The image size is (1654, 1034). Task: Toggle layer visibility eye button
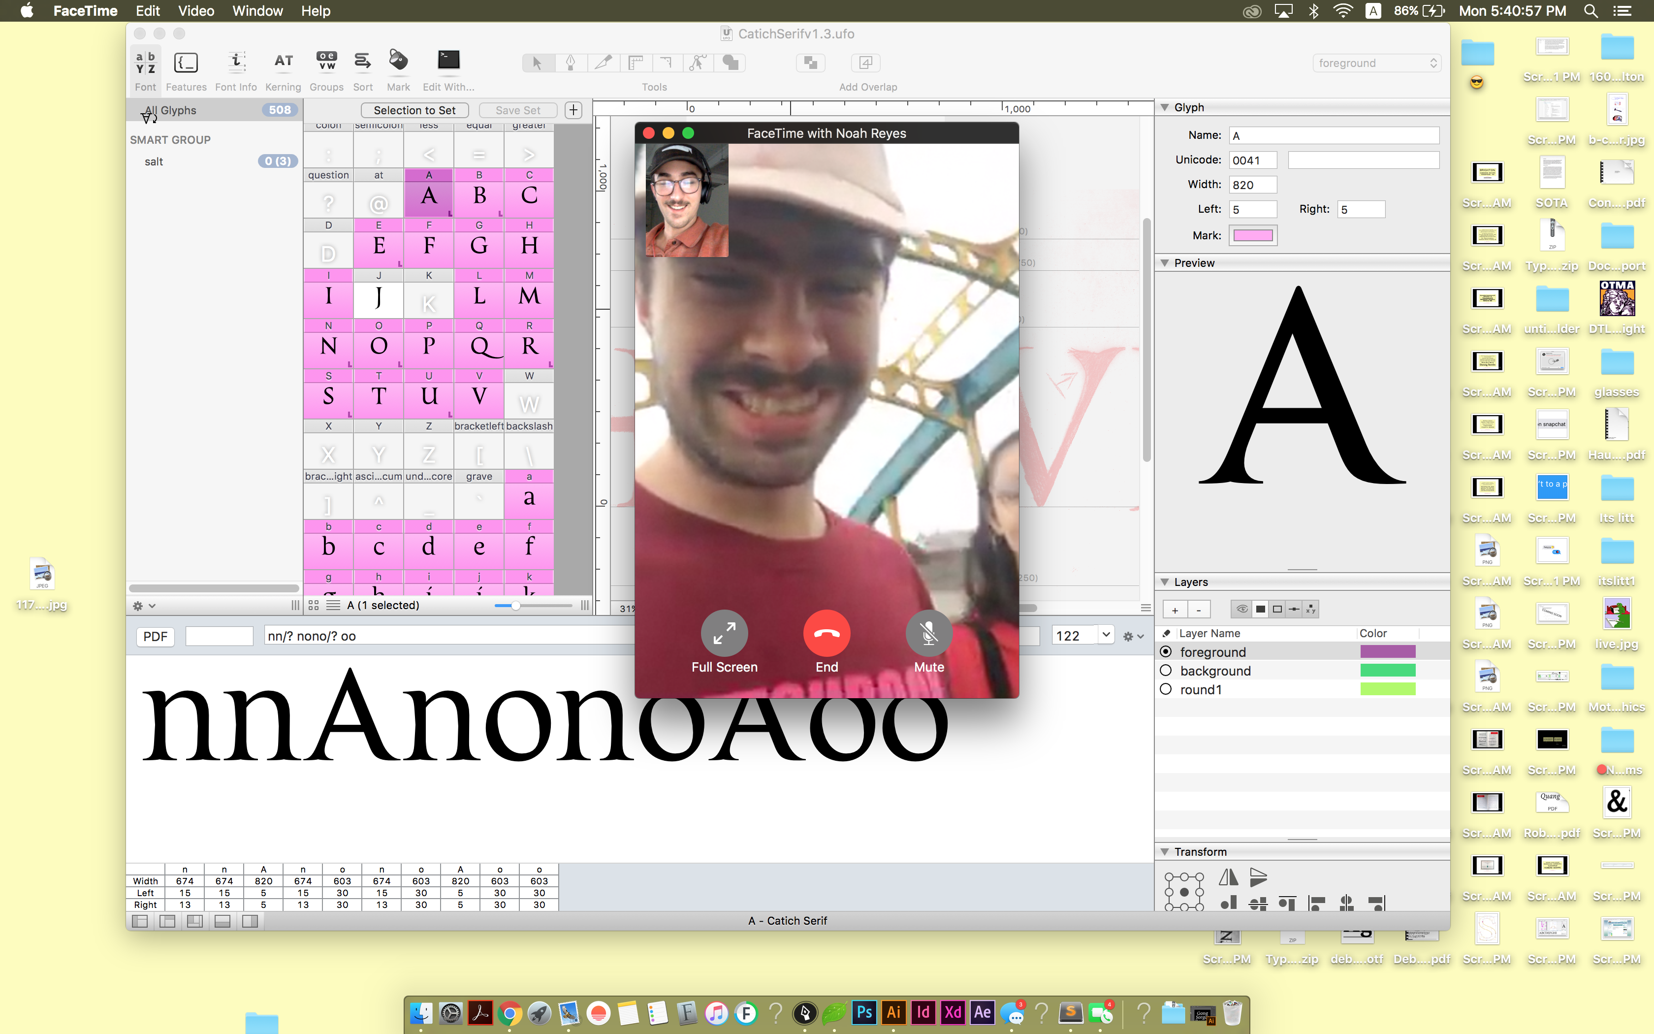coord(1242,610)
